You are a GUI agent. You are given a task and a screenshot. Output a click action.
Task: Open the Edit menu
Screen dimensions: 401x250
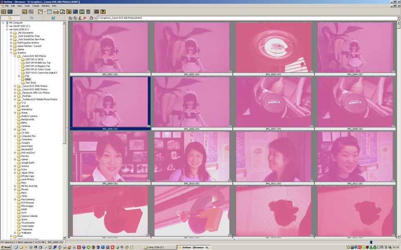click(13, 6)
